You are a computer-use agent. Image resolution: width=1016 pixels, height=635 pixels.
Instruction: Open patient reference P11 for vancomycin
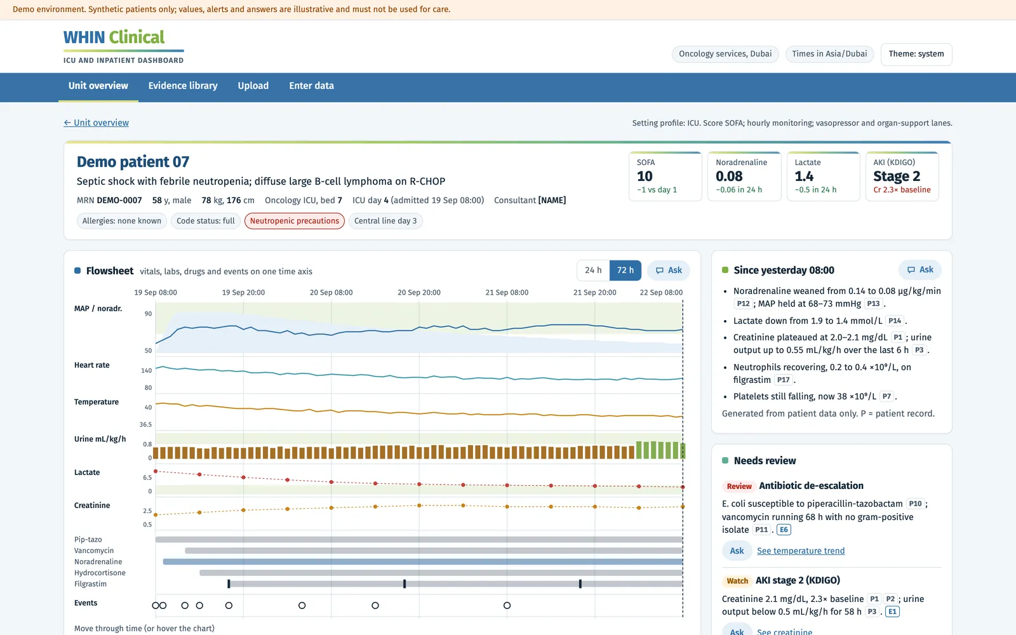click(x=761, y=530)
